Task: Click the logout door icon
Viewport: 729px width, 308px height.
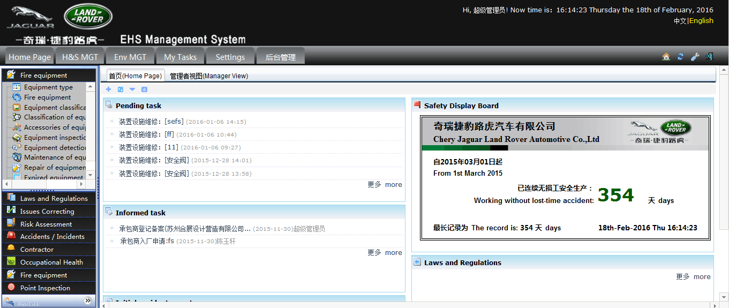Action: 709,57
